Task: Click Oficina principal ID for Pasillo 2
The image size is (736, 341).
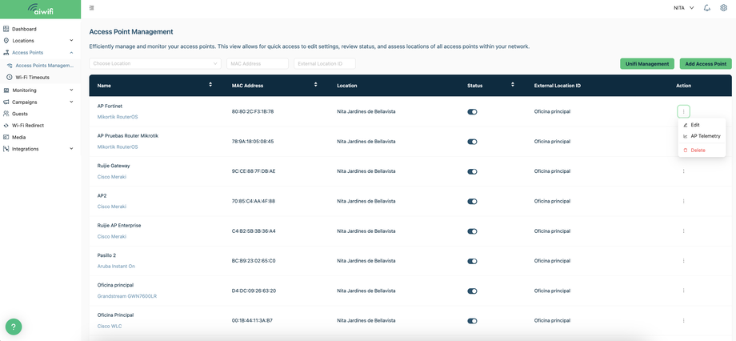Action: [553, 261]
